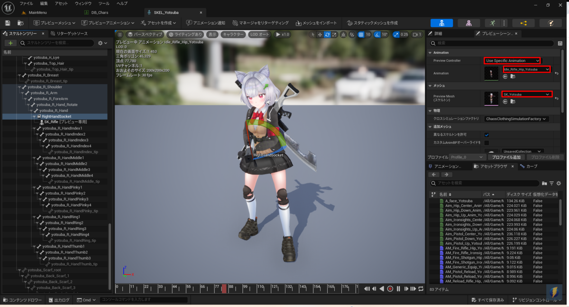Click the アニメーション通知 toolbar button

[205, 23]
